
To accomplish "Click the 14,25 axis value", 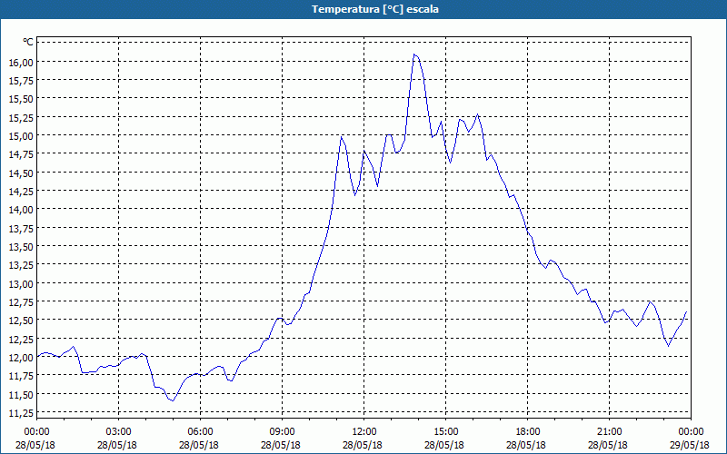I will point(21,192).
